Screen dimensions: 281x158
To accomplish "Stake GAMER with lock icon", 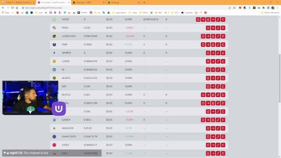I will 213,120.
